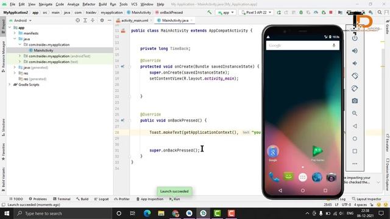Open the File menu
This screenshot has width=390, height=219.
coord(12,4)
